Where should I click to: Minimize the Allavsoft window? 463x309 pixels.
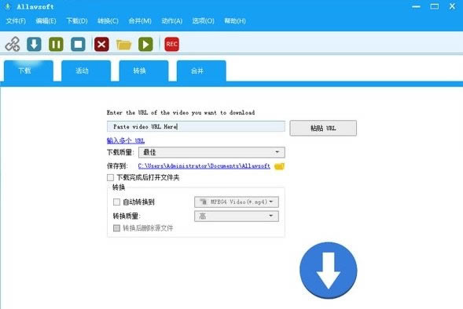pos(416,6)
